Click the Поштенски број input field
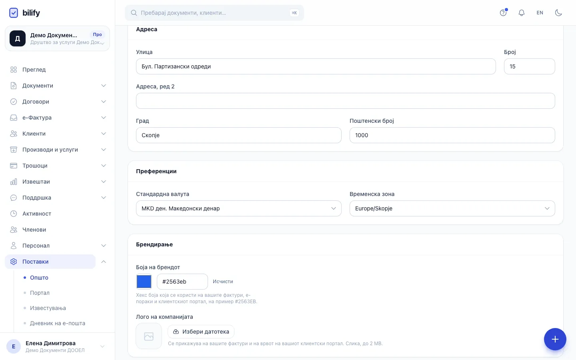576x360 pixels. [x=452, y=135]
